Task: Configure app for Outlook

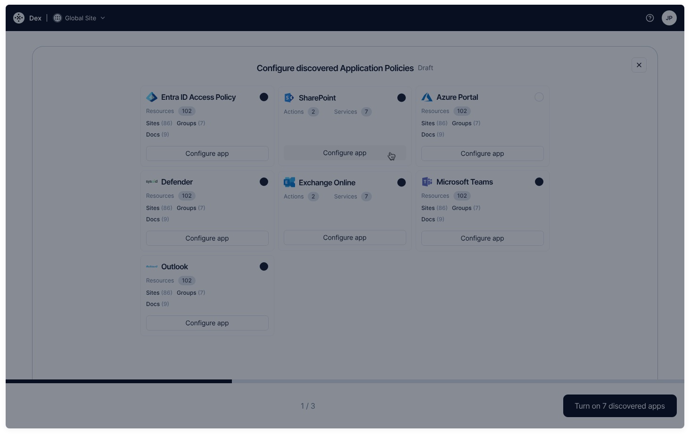Action: tap(207, 323)
